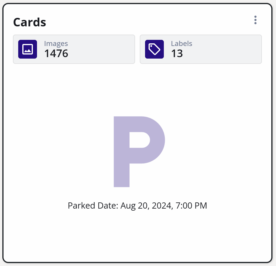Click the "7:00 PM" parked time
276x266 pixels.
[x=191, y=206]
